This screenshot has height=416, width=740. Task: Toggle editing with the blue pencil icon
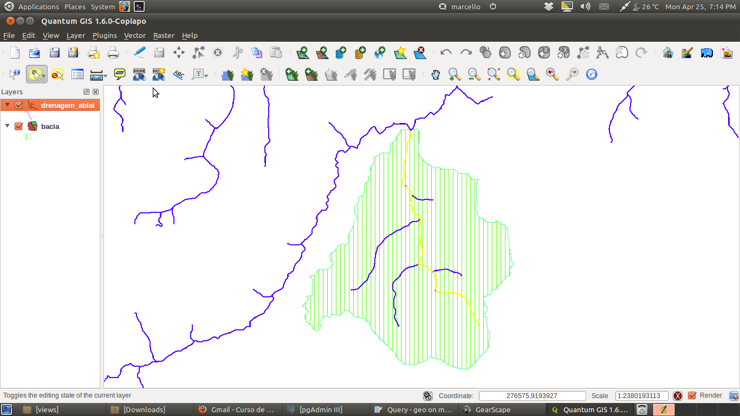(x=140, y=53)
